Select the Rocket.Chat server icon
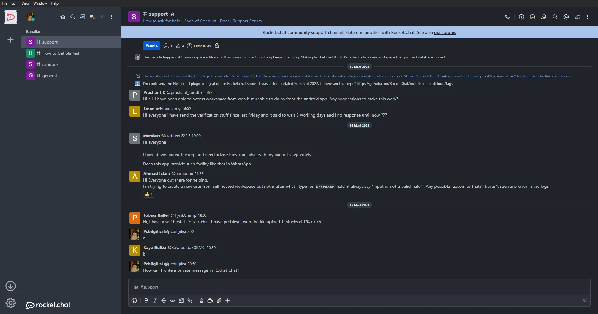This screenshot has height=314, width=598. (x=11, y=17)
